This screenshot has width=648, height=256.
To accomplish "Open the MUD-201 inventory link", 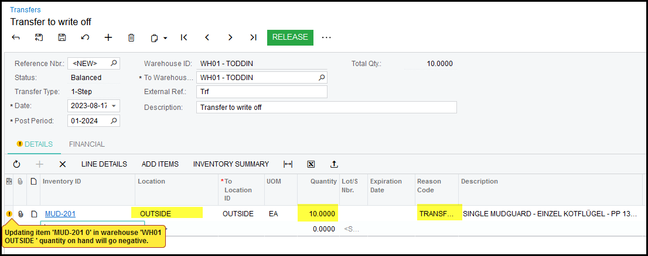I will pyautogui.click(x=60, y=214).
